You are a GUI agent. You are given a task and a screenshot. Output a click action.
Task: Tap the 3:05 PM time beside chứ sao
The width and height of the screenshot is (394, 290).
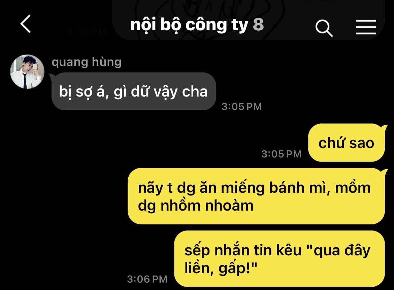[282, 154]
